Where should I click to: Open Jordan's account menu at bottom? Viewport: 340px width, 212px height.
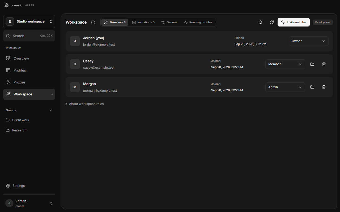coord(29,203)
